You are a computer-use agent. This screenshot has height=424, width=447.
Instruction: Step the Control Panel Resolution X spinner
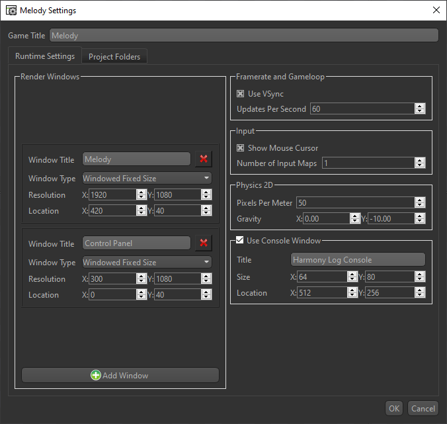[141, 278]
